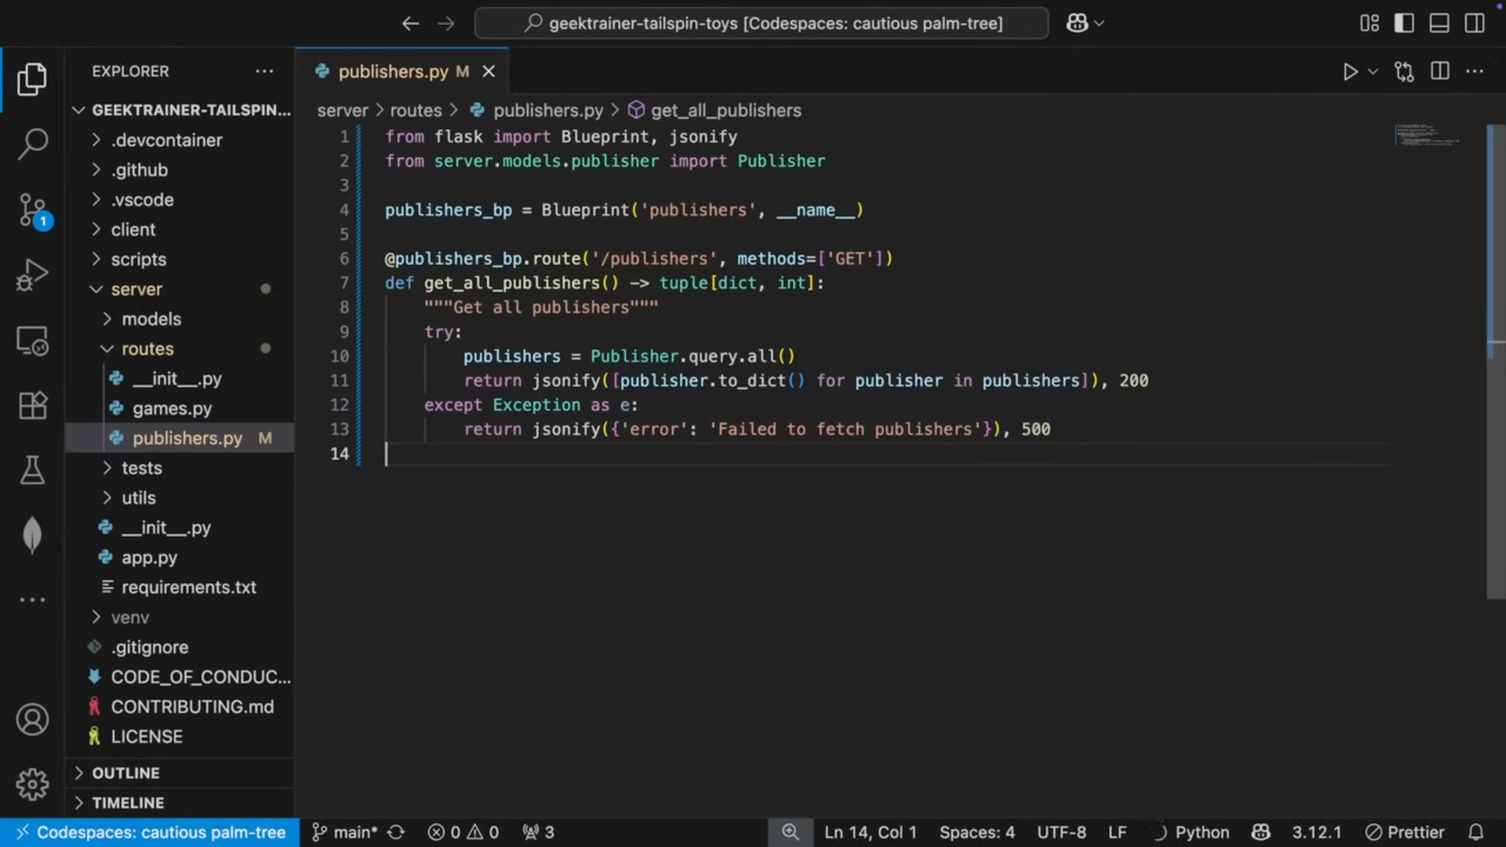Screen dimensions: 1506x847
Task: Open Remote Explorer view
Action: (x=32, y=341)
